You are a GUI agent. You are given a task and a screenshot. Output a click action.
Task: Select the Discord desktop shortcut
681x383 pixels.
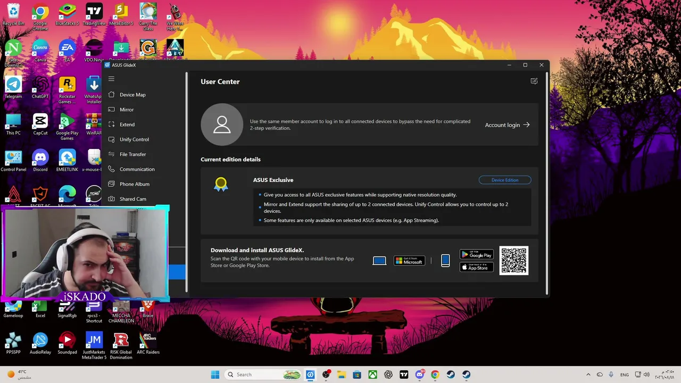pos(40,161)
